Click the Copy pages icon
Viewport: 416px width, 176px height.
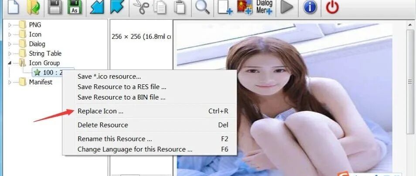pyautogui.click(x=160, y=7)
